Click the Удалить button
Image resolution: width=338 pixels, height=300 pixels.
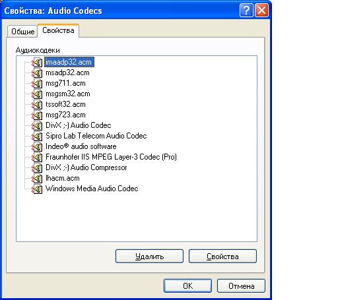click(149, 256)
